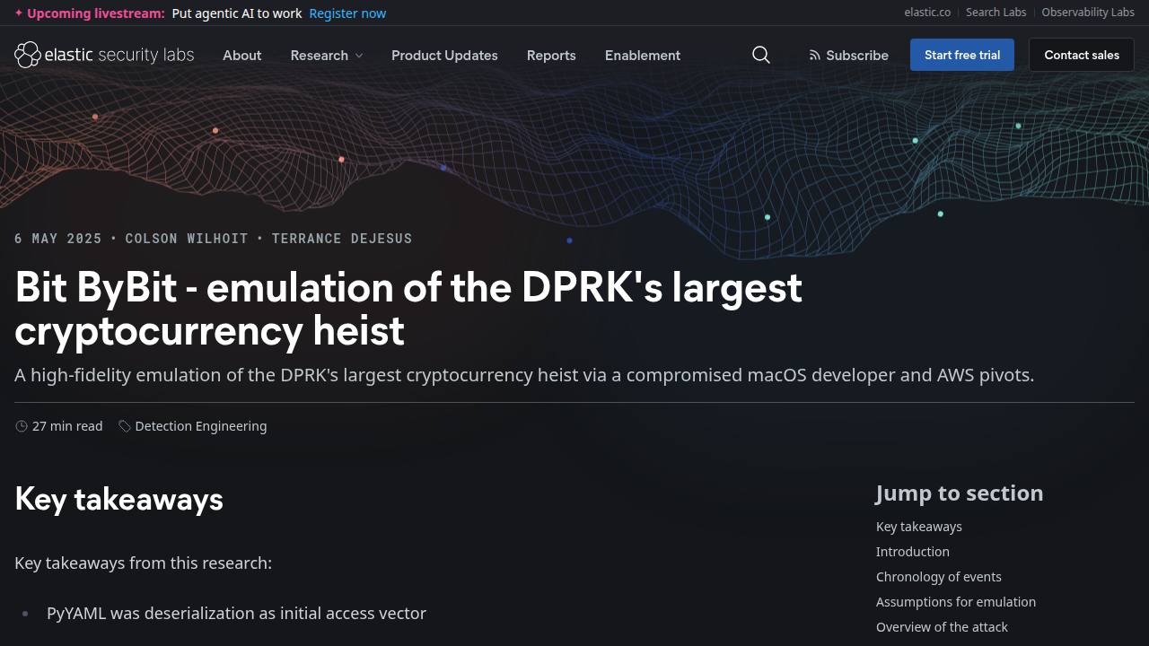Click the 27 min read text
The height and width of the screenshot is (646, 1149).
pos(67,426)
